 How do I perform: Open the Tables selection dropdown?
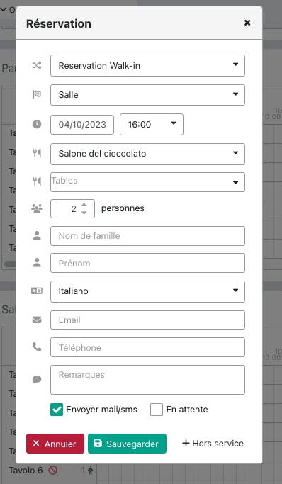click(147, 182)
